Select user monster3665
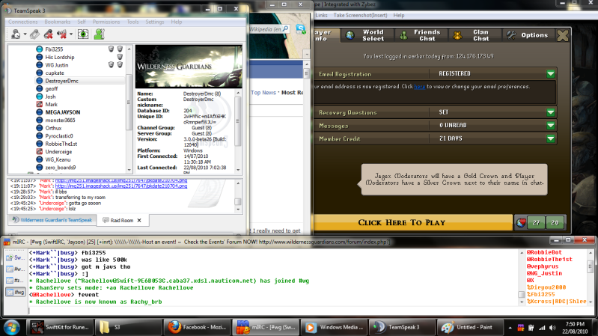The width and height of the screenshot is (598, 336). pos(61,120)
